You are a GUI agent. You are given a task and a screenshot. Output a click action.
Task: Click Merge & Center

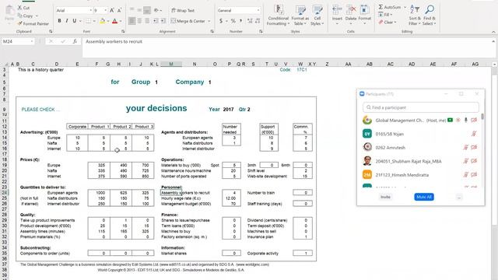[188, 21]
